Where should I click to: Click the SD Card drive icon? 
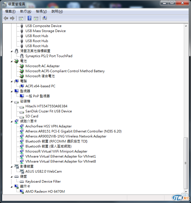tap(22, 117)
